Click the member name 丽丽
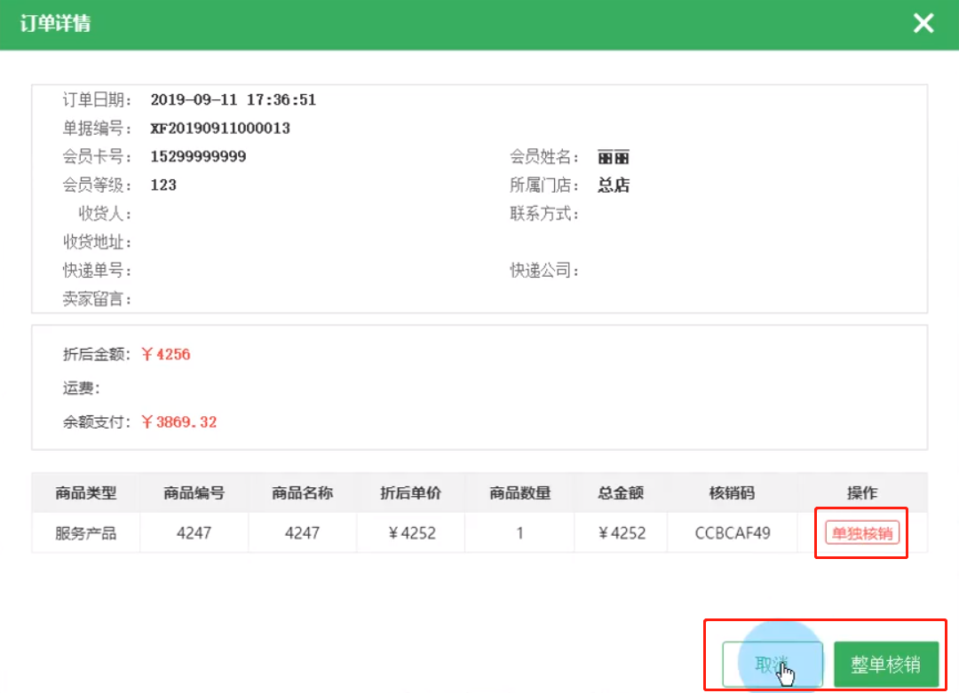Viewport: 959px width, 693px height. [x=613, y=156]
